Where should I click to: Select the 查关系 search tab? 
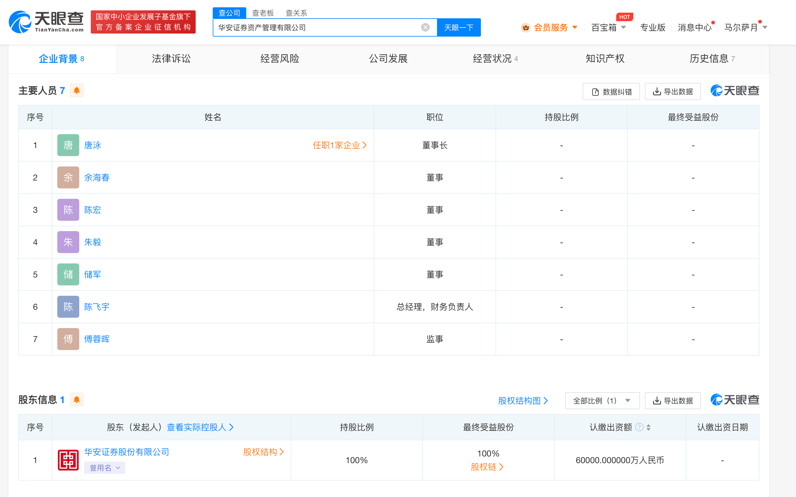296,13
